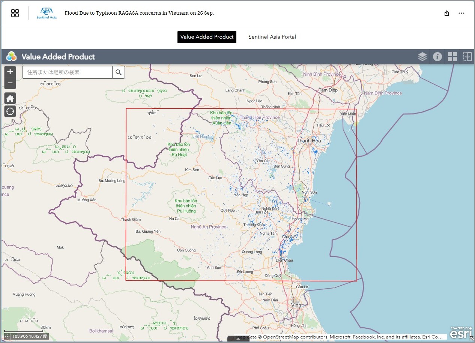Image resolution: width=475 pixels, height=343 pixels.
Task: Open the four-square app menu icon
Action: pos(15,13)
